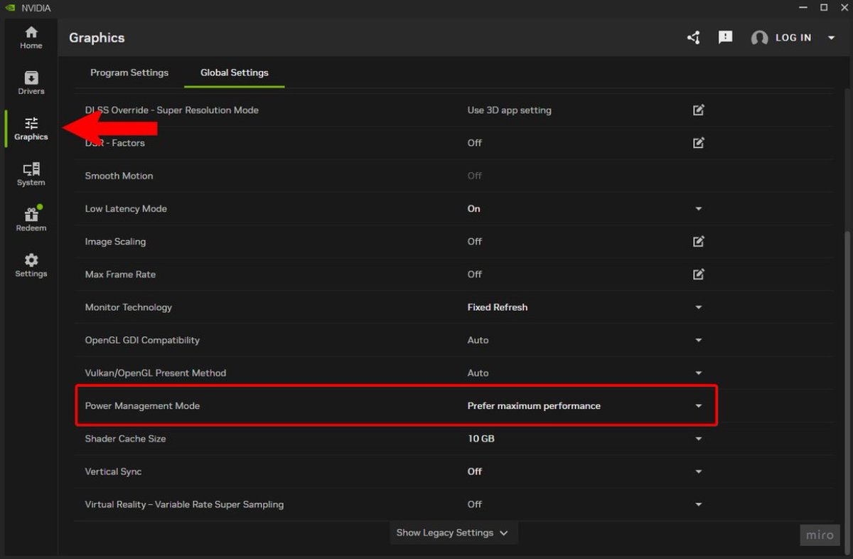Open Vulkan/OpenGL Present Method dropdown
The height and width of the screenshot is (559, 853).
click(699, 373)
